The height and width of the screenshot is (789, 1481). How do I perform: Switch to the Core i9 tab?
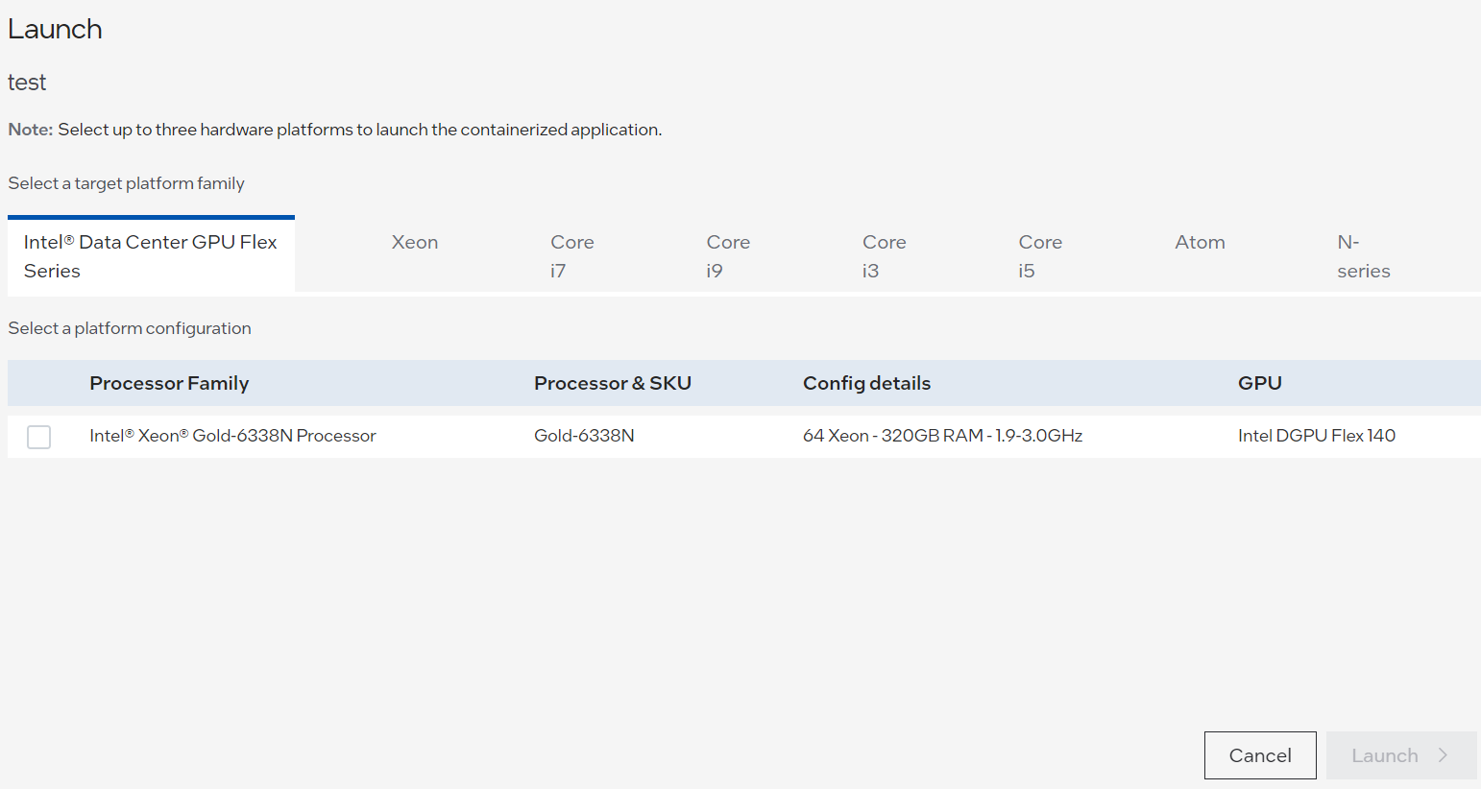[728, 255]
